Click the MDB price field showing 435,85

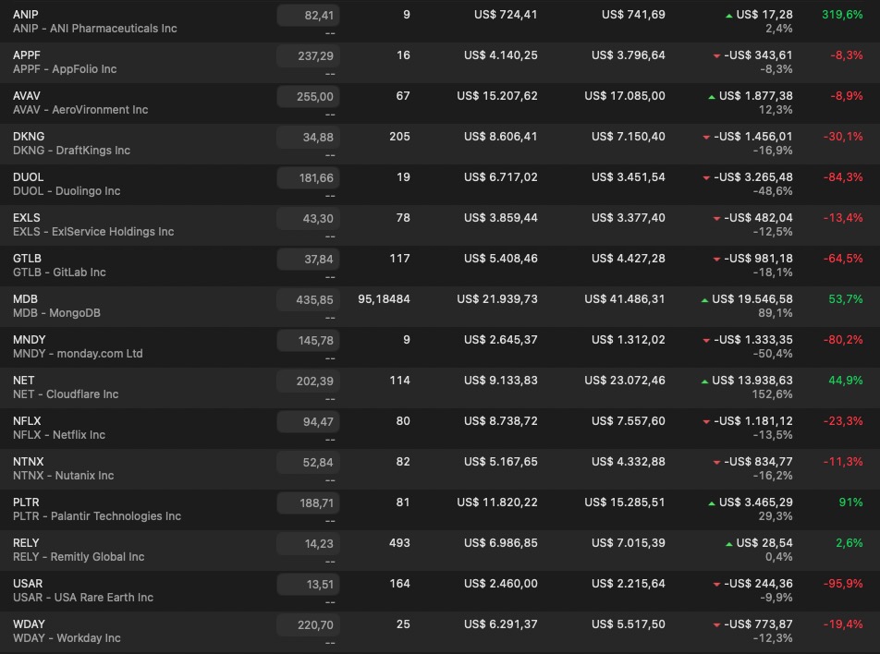pos(308,299)
